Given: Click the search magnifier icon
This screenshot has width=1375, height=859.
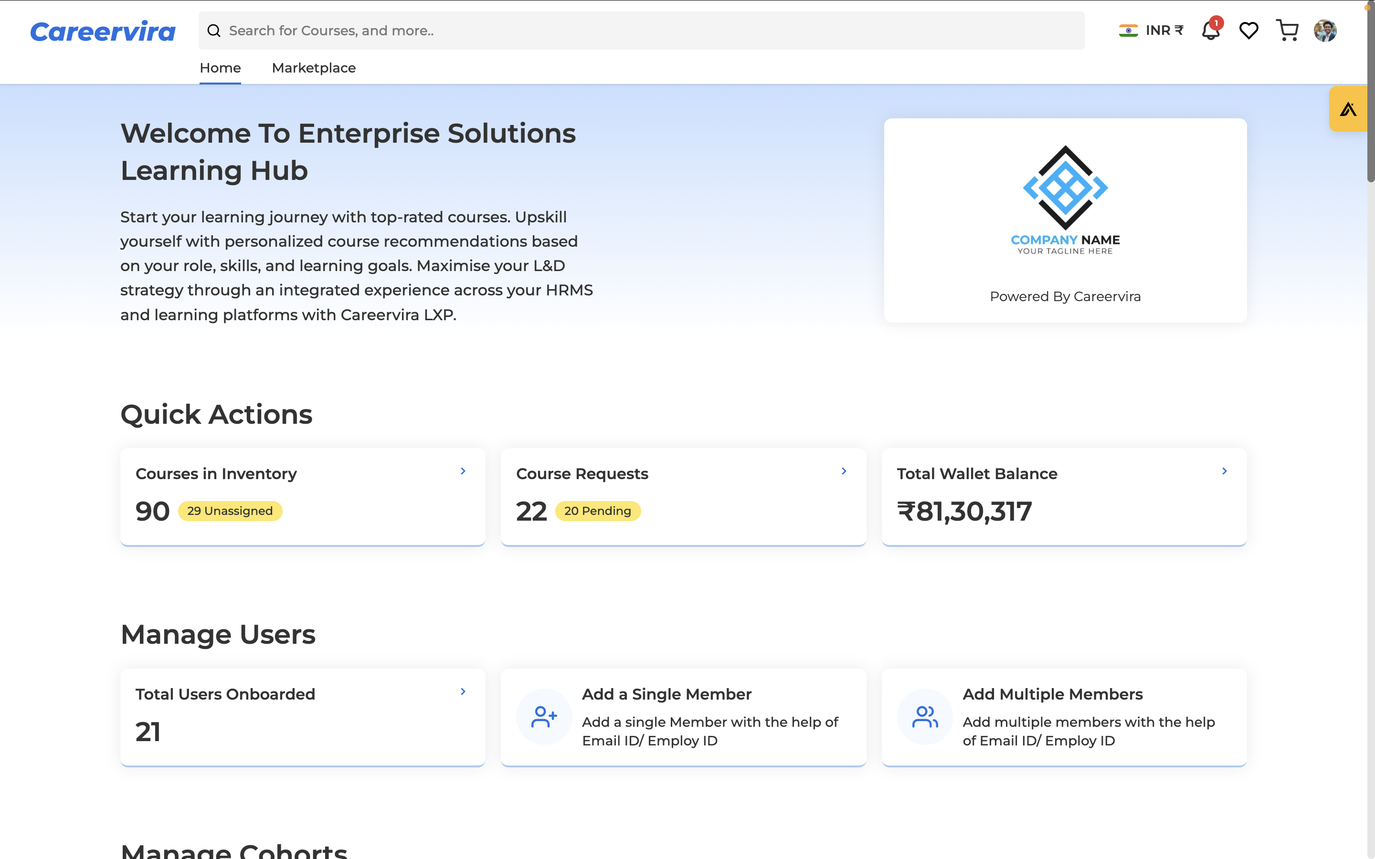Looking at the screenshot, I should [214, 30].
